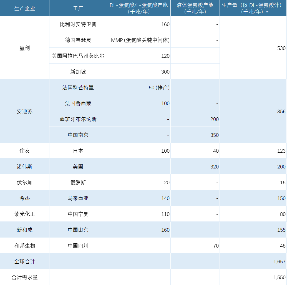Click 安迪苏 production value 356
287x285 pixels.
(x=253, y=111)
